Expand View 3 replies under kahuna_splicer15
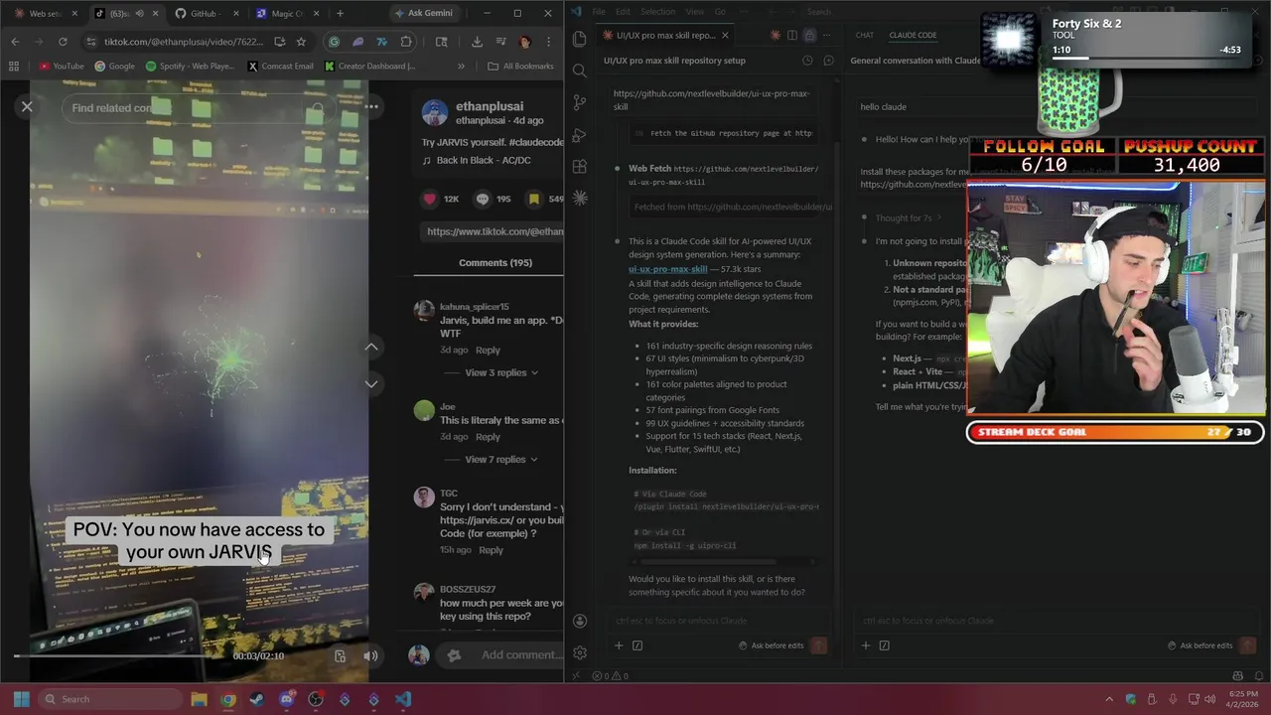The width and height of the screenshot is (1271, 715). pyautogui.click(x=501, y=372)
